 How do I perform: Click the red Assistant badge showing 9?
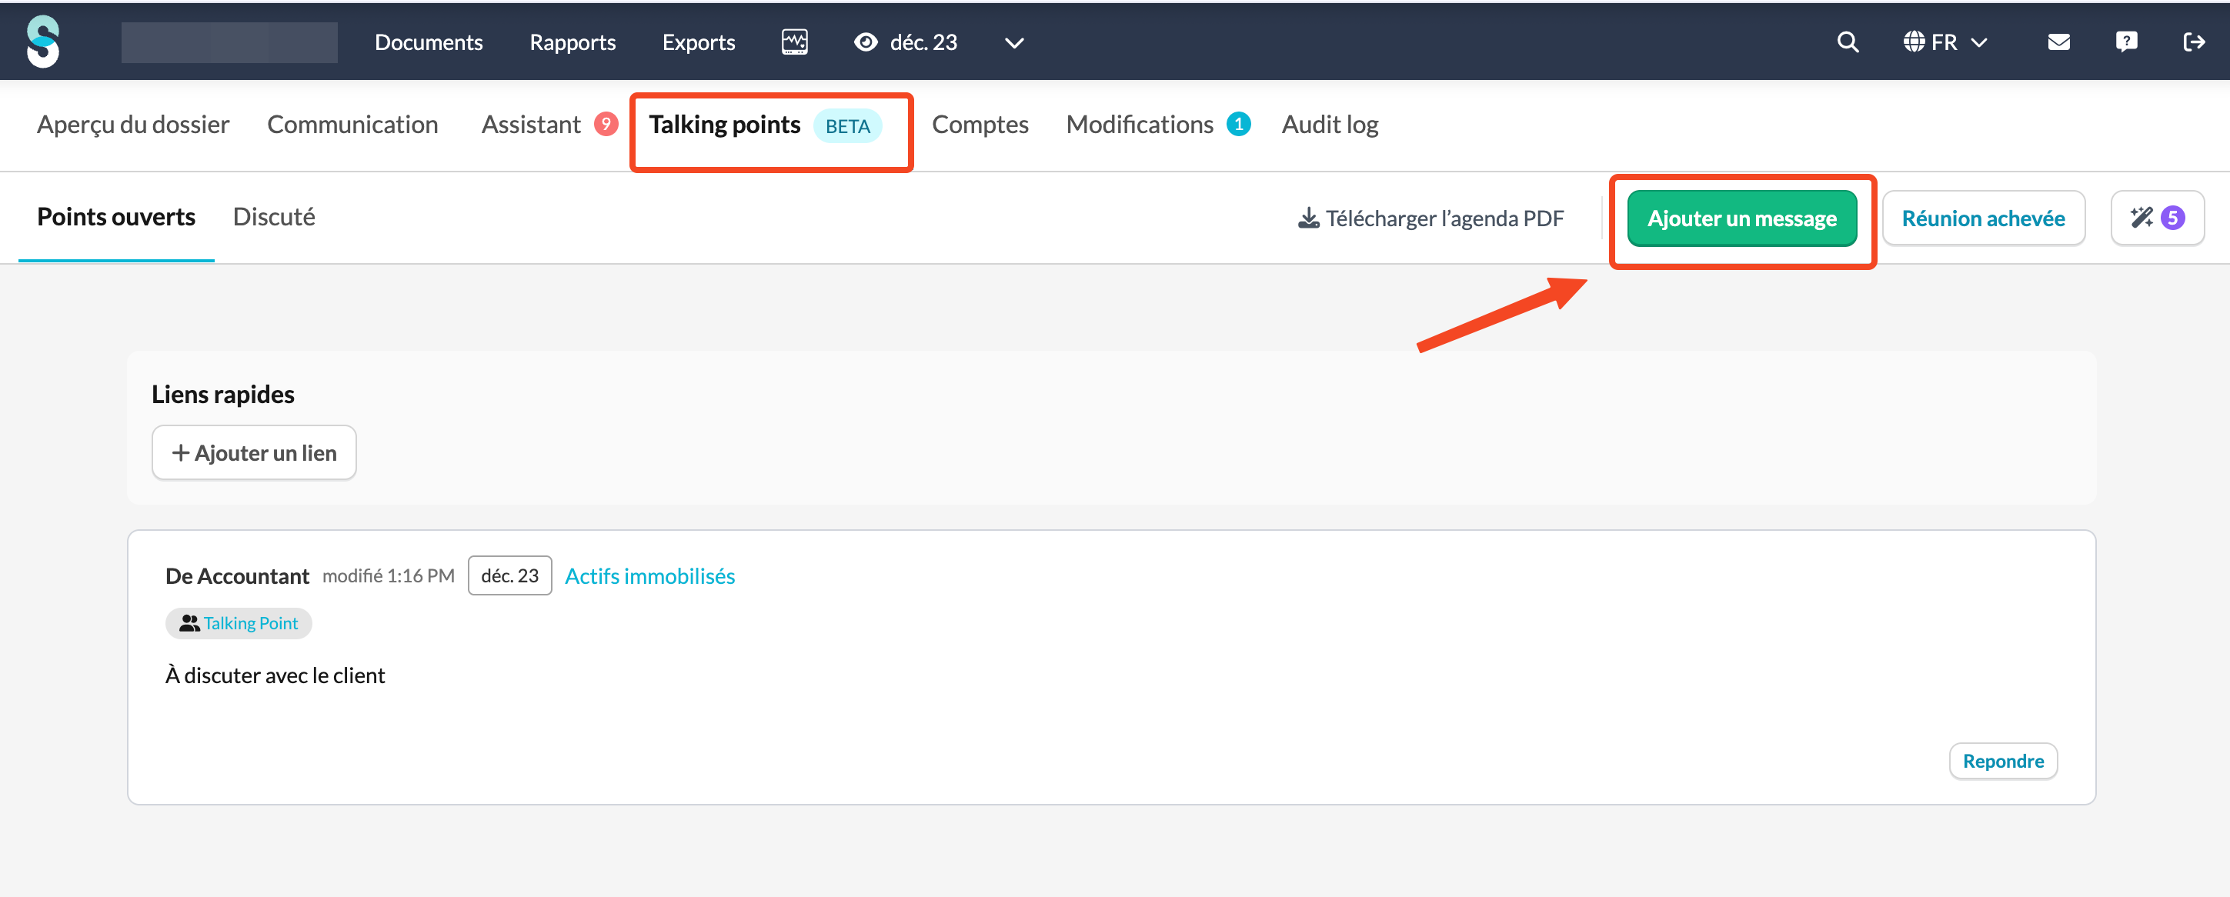[x=606, y=125]
